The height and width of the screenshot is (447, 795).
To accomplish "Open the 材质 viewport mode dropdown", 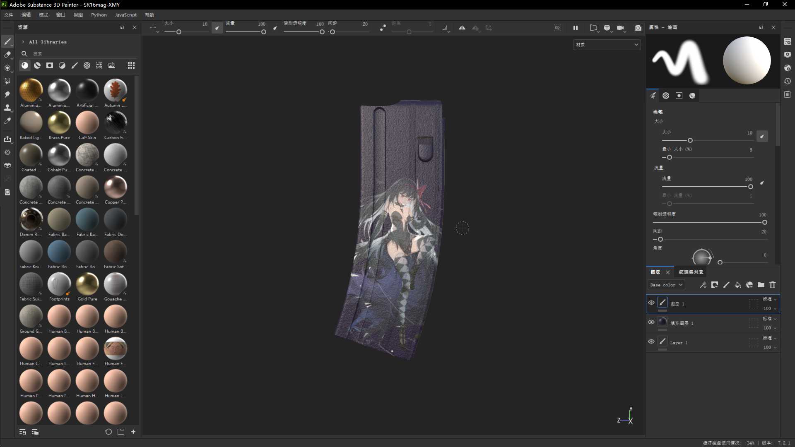I will pyautogui.click(x=607, y=45).
